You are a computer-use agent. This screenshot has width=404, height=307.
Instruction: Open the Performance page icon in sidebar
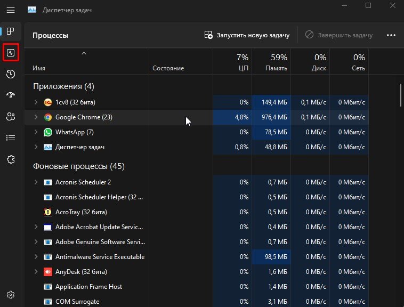click(x=11, y=53)
